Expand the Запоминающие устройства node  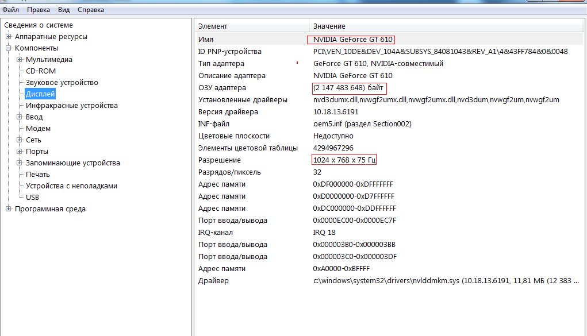20,163
